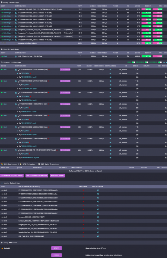This screenshot has height=258, width=167.
Task: Open settings icon for Samsung_SSD_860_S4X6NF0N137857Y historical entry
Action: coord(98,217)
